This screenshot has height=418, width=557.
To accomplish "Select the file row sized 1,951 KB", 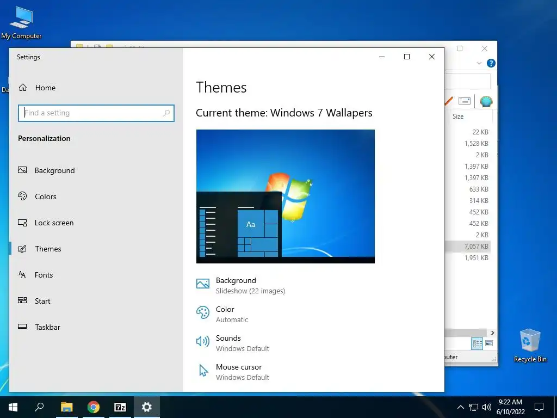I will pyautogui.click(x=467, y=257).
